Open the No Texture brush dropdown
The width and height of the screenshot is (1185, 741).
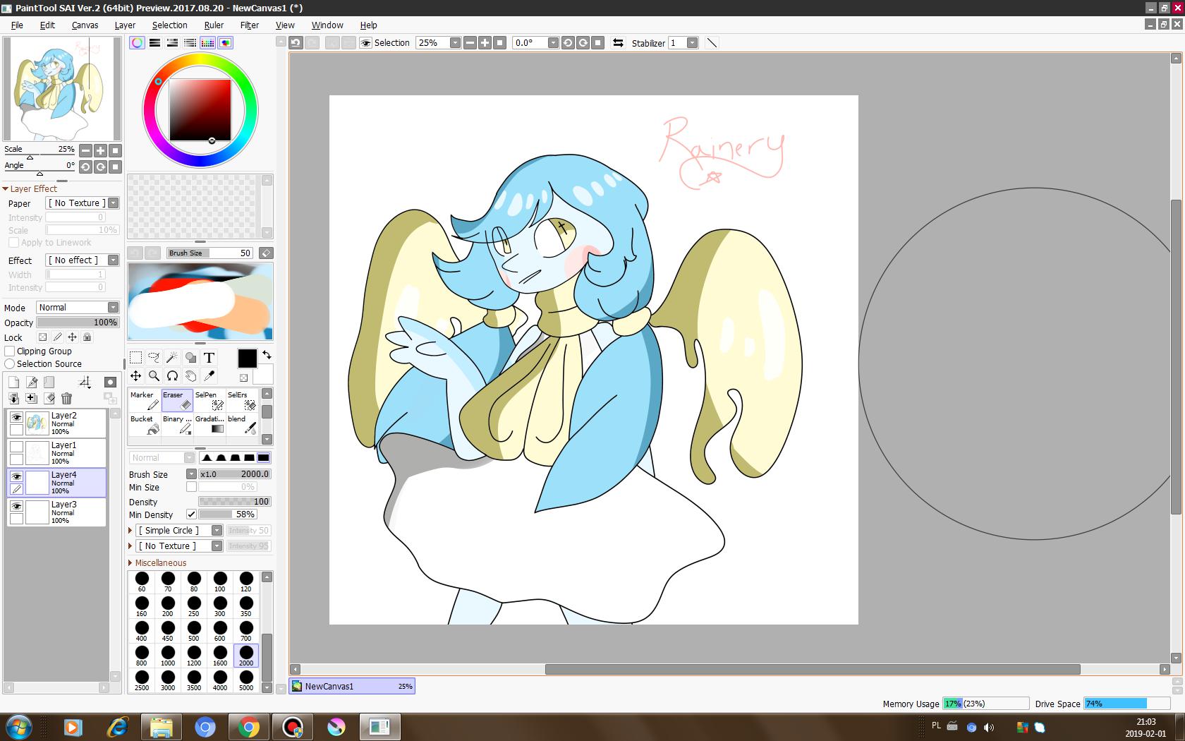point(217,546)
